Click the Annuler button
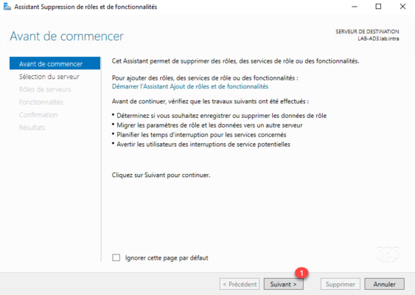The width and height of the screenshot is (415, 295). (384, 284)
